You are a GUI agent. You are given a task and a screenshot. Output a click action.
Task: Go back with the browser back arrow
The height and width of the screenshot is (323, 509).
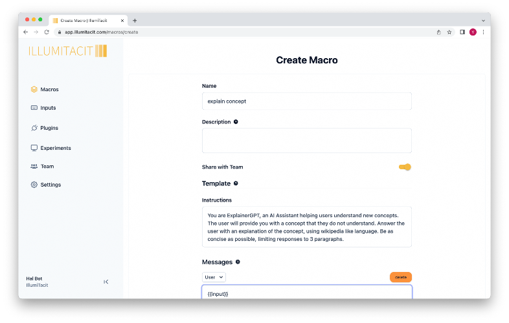(x=26, y=32)
